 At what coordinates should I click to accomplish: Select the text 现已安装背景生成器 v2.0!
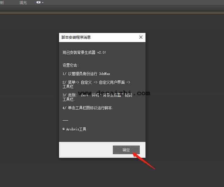click(84, 52)
